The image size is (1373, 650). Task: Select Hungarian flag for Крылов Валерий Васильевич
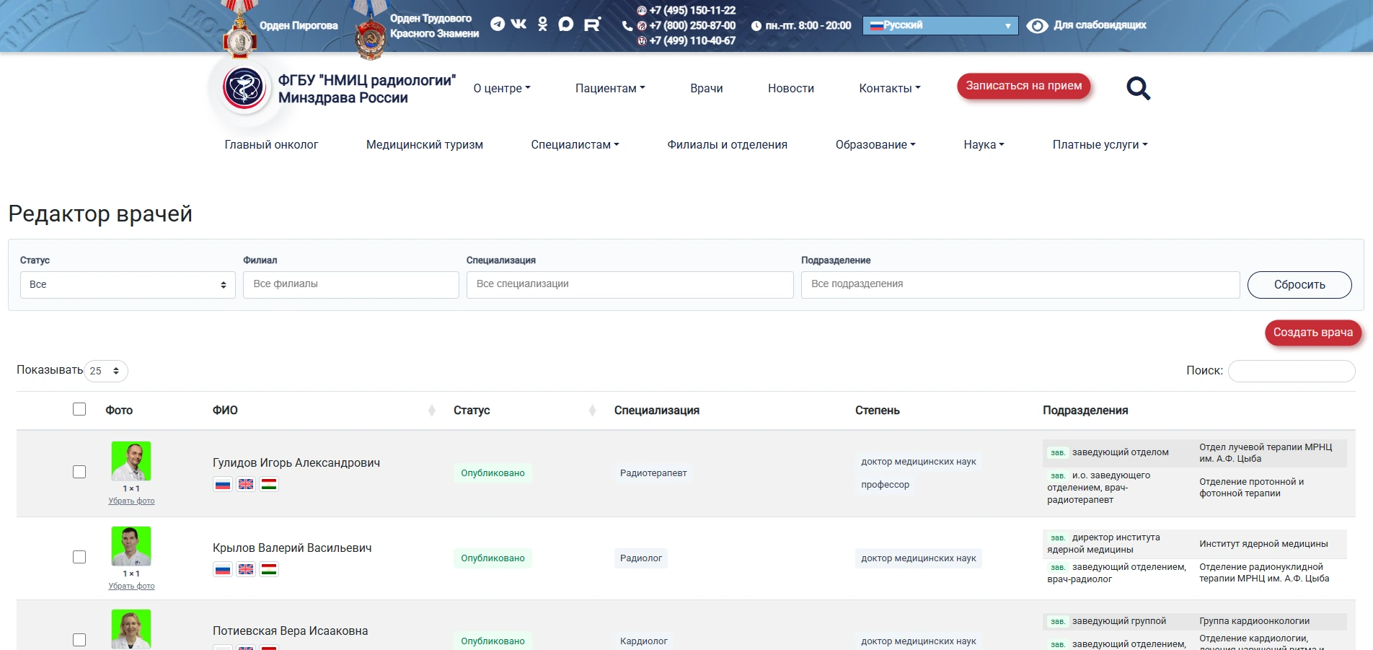pyautogui.click(x=269, y=569)
